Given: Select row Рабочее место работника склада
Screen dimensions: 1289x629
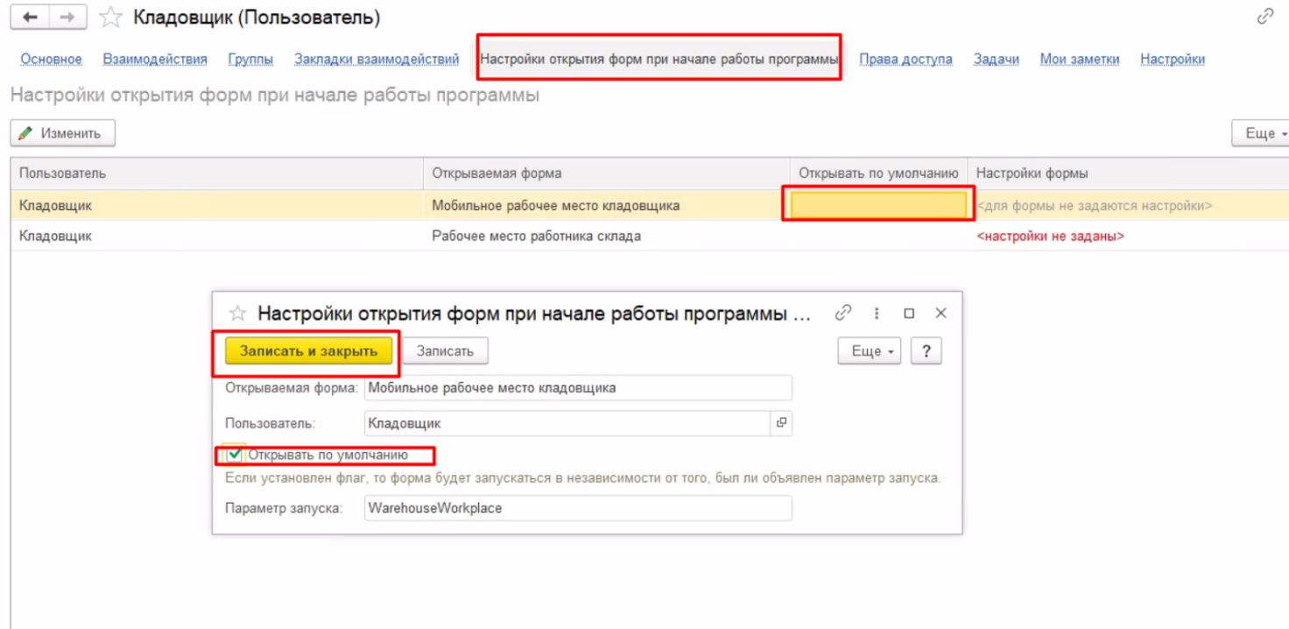Looking at the screenshot, I should 650,236.
